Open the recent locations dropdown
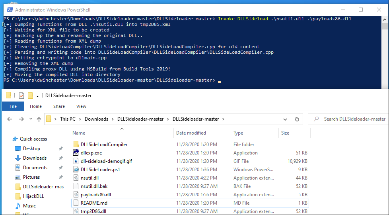The image size is (389, 215). [x=31, y=119]
